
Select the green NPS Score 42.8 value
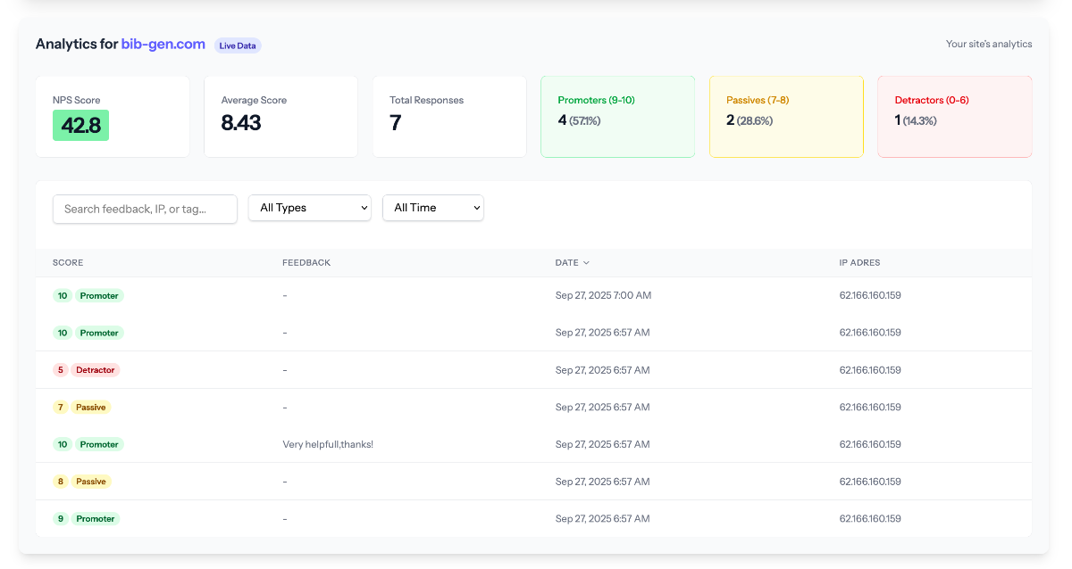[x=80, y=125]
